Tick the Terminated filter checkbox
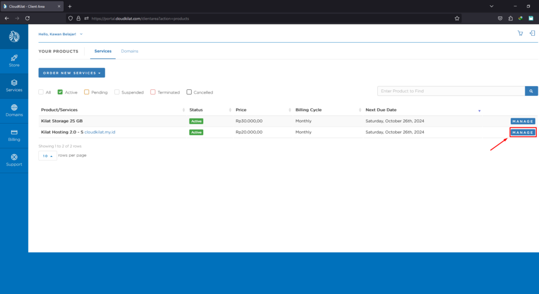The image size is (539, 294). point(153,92)
